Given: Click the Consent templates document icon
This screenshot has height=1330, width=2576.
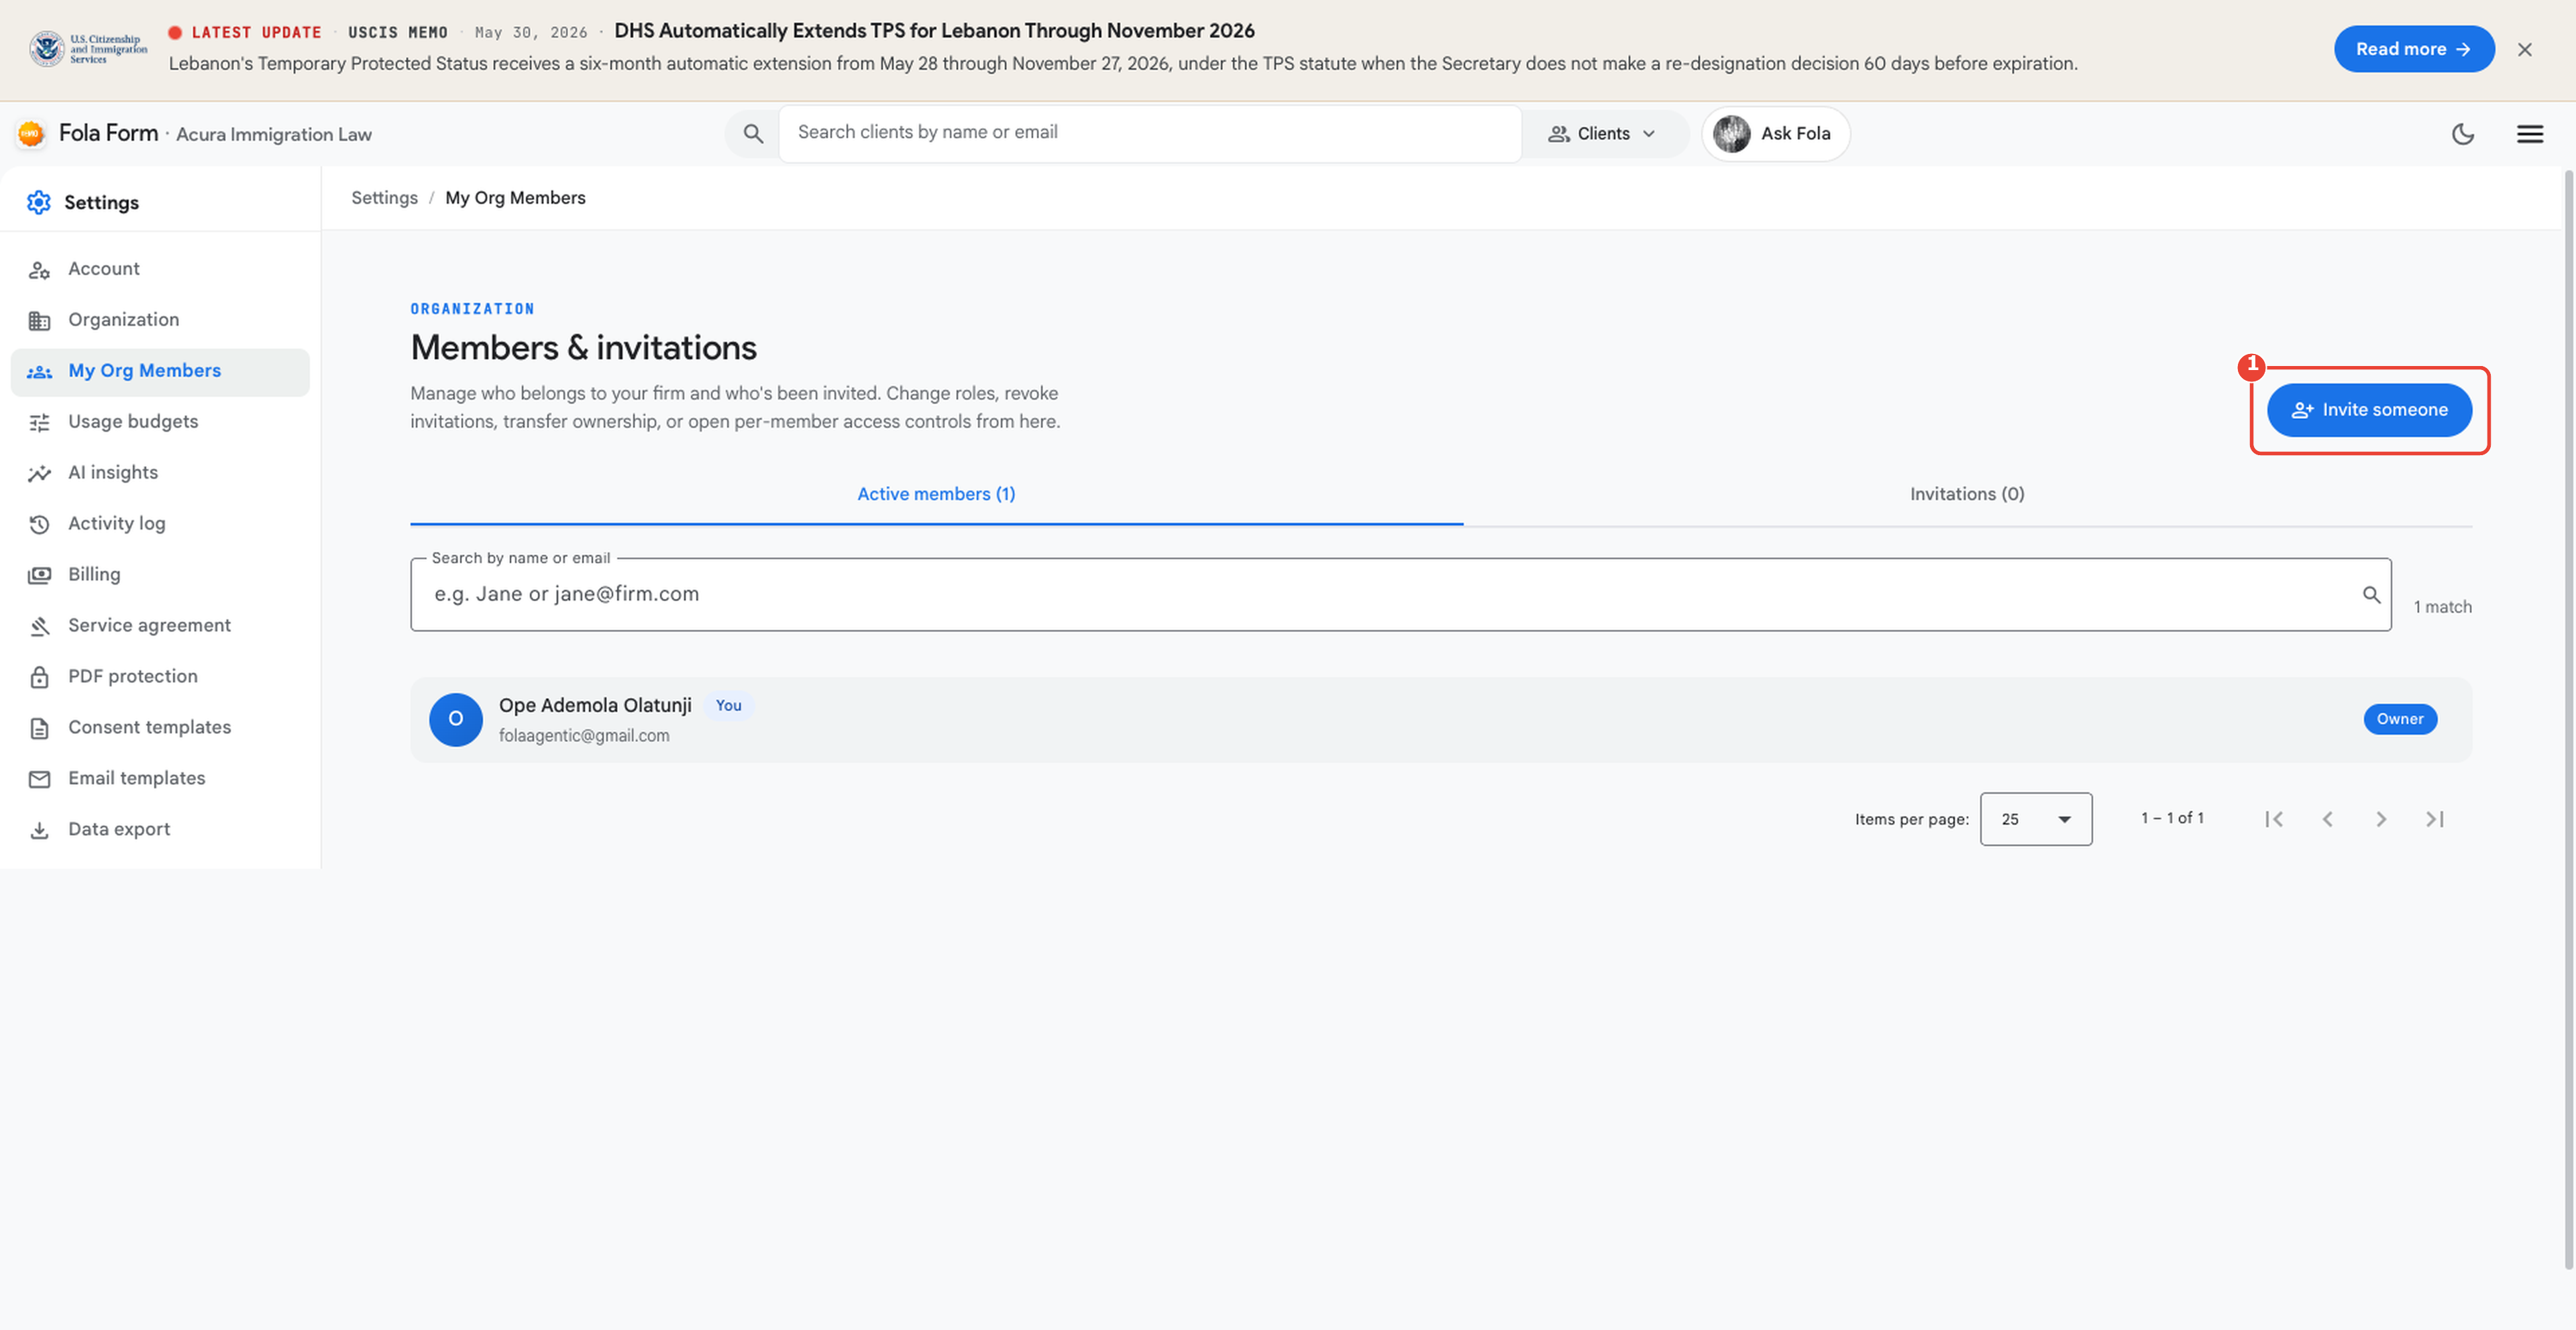Looking at the screenshot, I should click(x=39, y=729).
